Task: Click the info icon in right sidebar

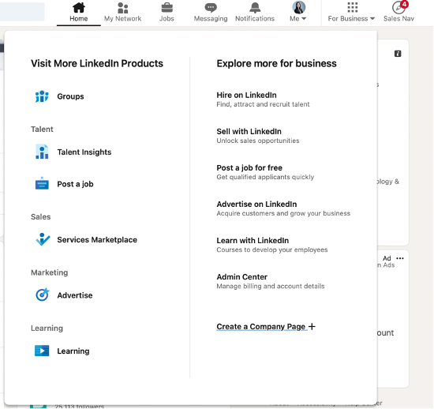Action: pos(398,54)
